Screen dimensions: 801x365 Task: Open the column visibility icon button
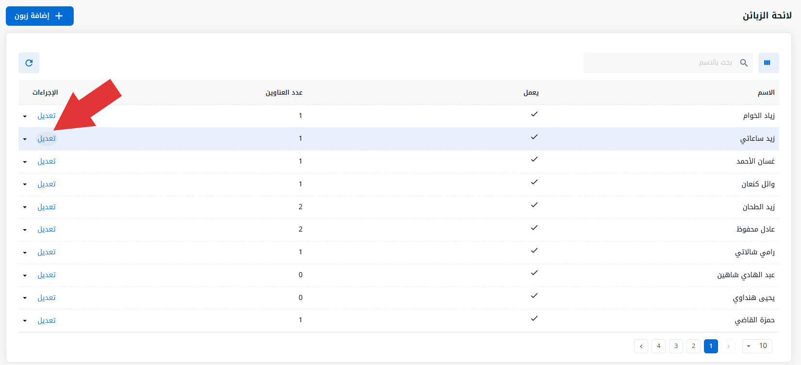pos(768,63)
